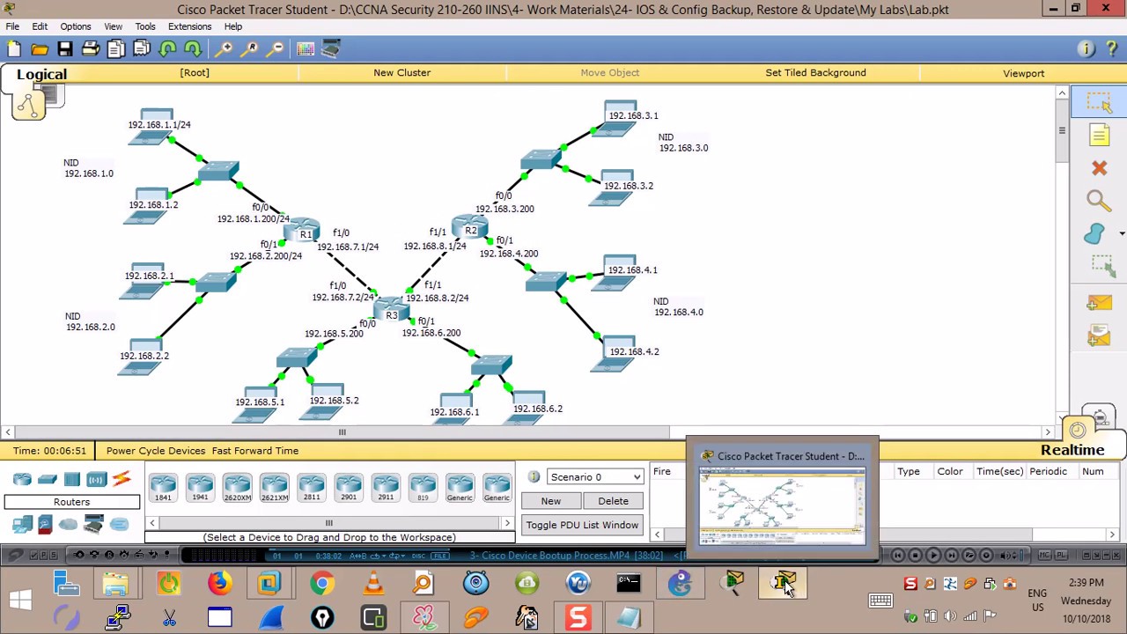This screenshot has height=634, width=1127.
Task: Click router R1 in the topology
Action: pos(302,232)
